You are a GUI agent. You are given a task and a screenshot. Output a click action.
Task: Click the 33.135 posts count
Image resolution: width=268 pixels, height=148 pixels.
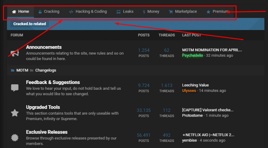144,110
